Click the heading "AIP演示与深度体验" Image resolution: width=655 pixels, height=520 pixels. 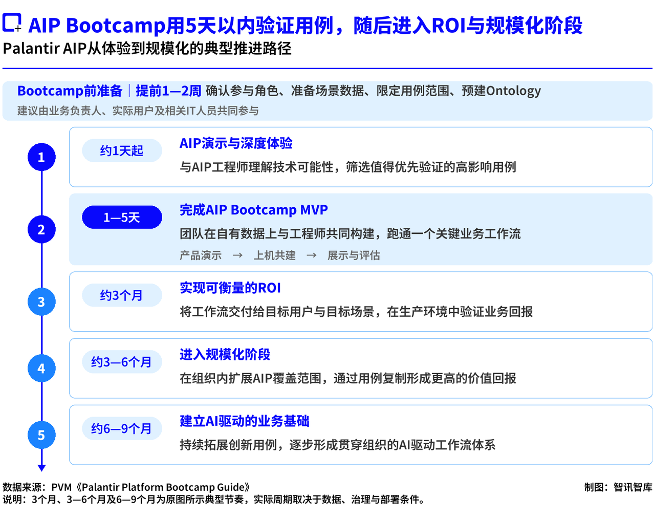tap(236, 143)
